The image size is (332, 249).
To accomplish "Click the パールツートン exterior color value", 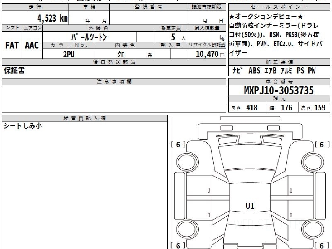I will pyautogui.click(x=89, y=37).
